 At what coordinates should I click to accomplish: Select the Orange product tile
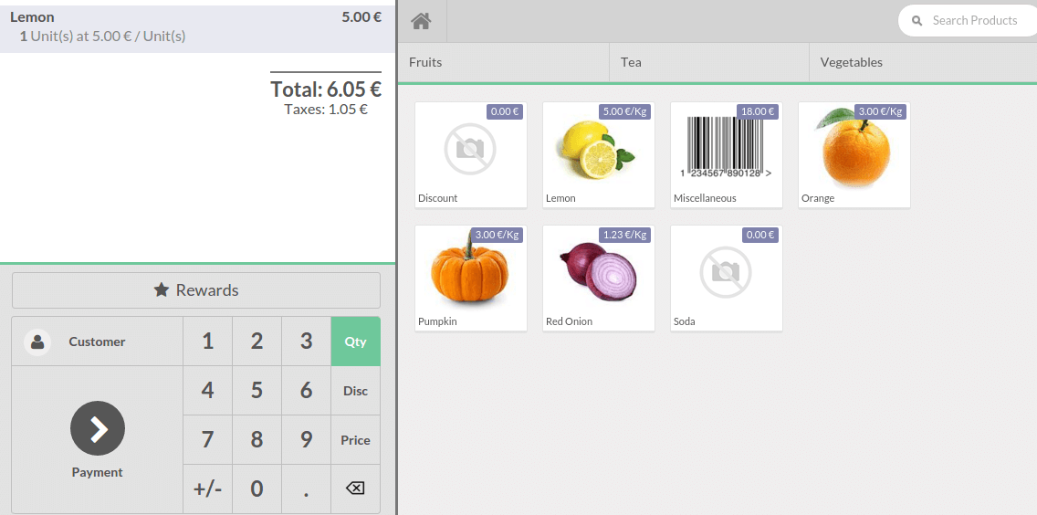[x=854, y=154]
